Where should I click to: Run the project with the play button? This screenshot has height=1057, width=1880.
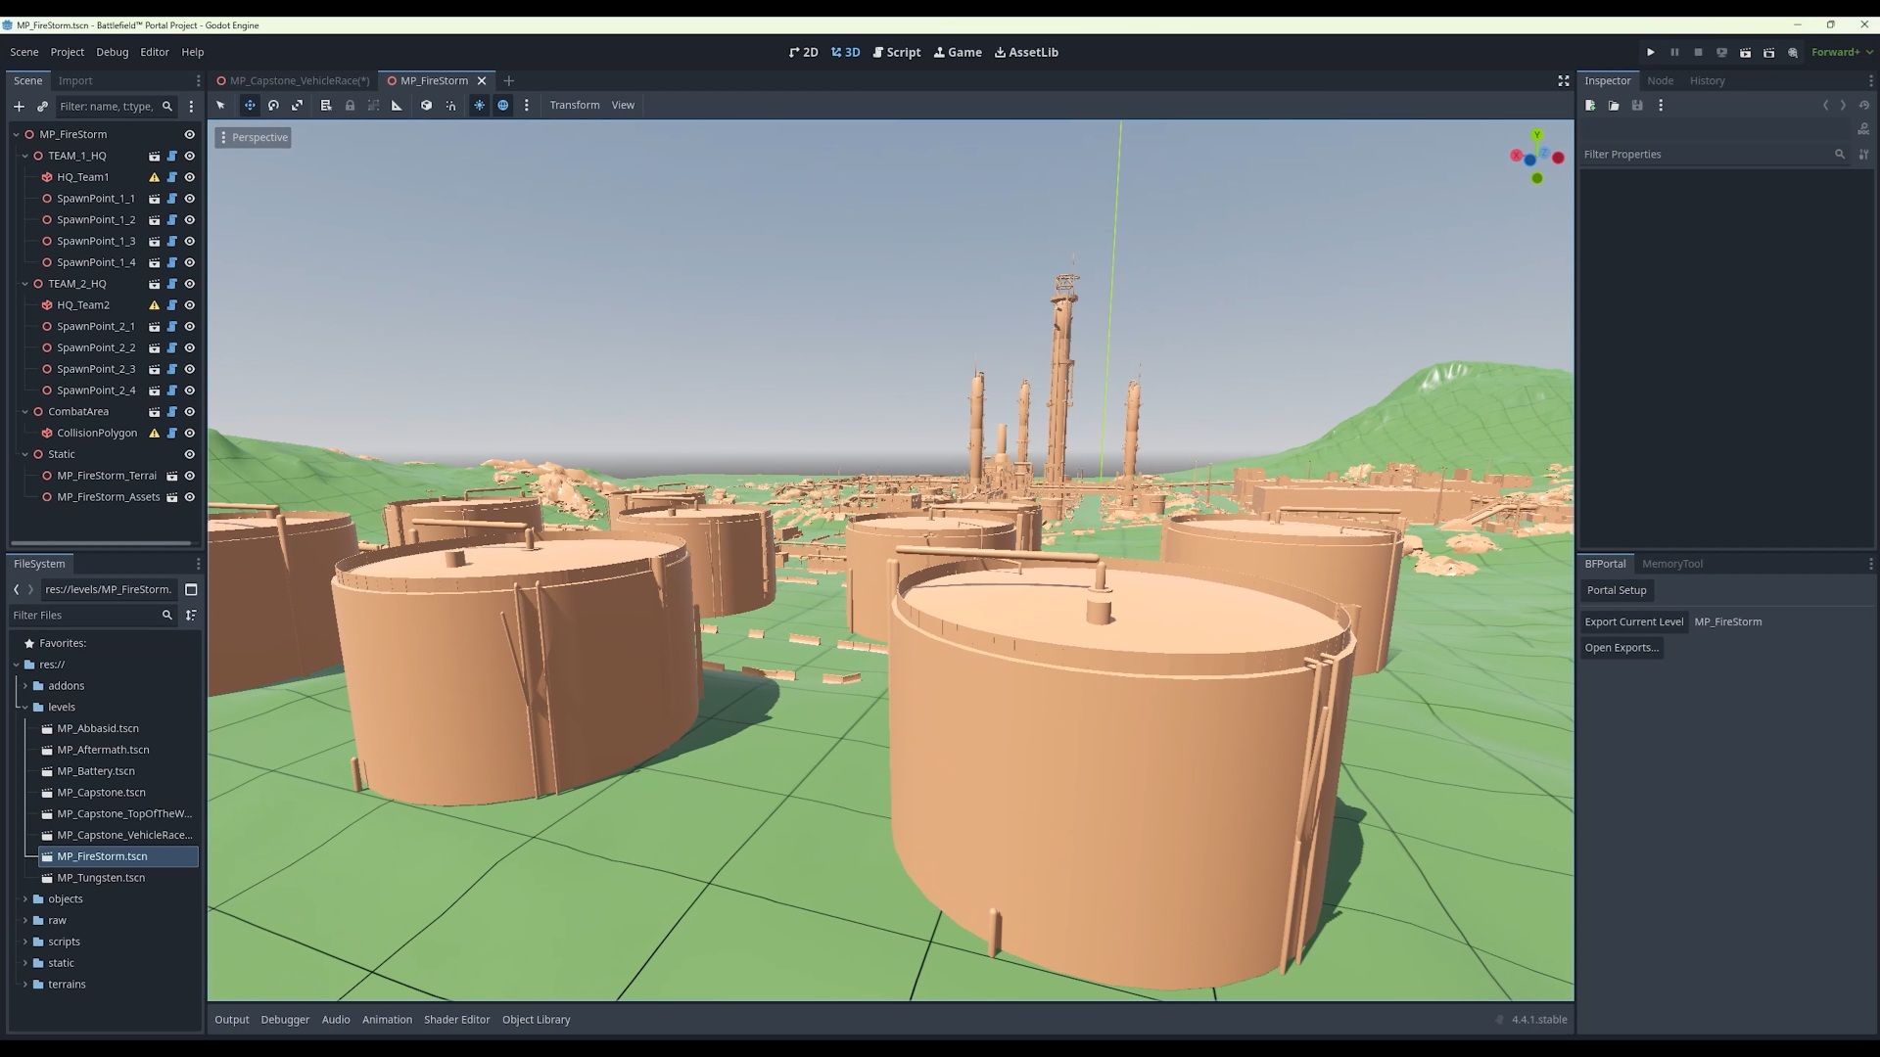tap(1651, 52)
